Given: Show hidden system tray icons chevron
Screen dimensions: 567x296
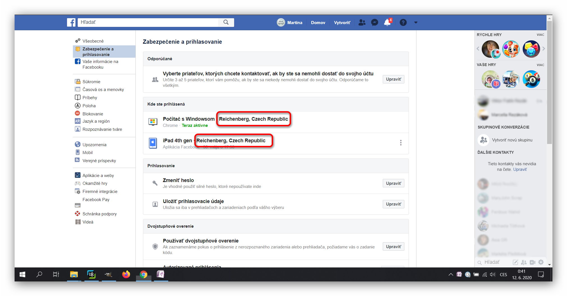Looking at the screenshot, I should 451,274.
